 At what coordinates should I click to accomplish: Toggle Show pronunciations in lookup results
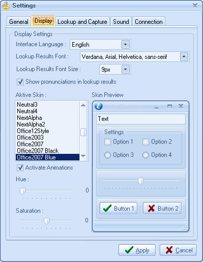[x=20, y=82]
